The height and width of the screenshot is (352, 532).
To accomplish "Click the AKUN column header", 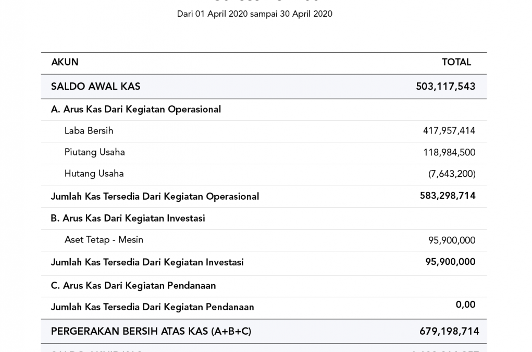I will point(65,62).
